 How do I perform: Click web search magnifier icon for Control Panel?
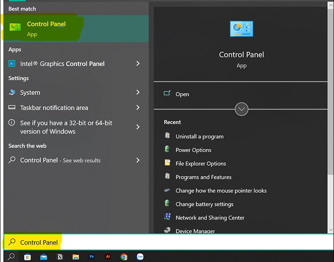click(12, 160)
